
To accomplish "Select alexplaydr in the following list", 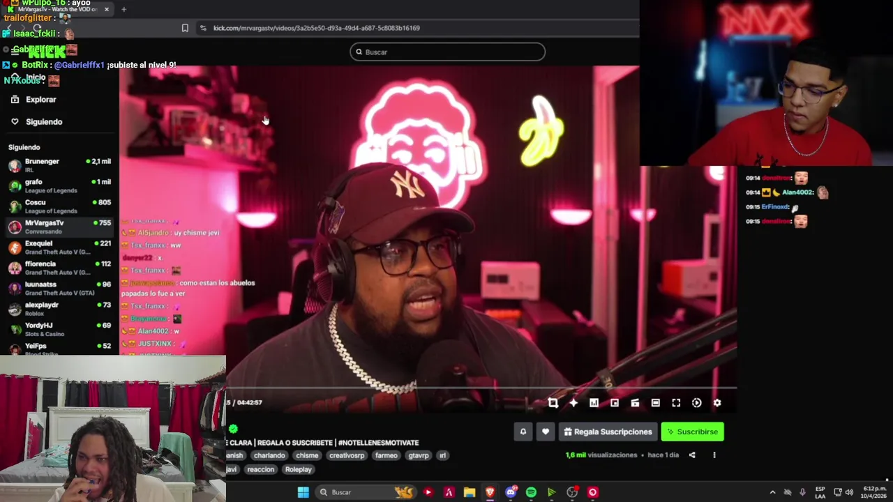I will (x=59, y=309).
